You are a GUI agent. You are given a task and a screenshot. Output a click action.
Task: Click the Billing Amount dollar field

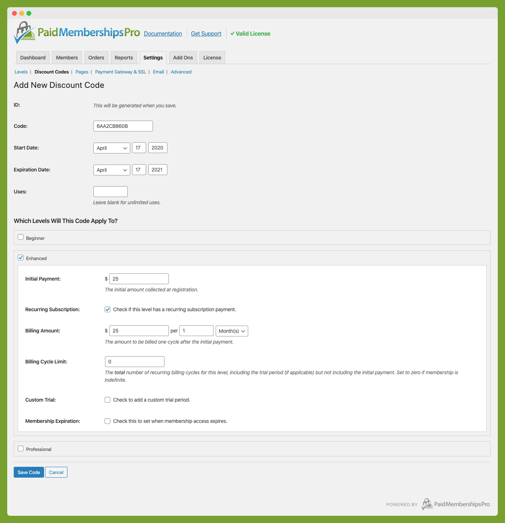[x=139, y=331]
